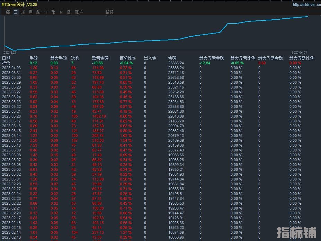This screenshot has height=241, width=321.
Task: Open the 周 weekly statistics tab
Action: (x=23, y=12)
